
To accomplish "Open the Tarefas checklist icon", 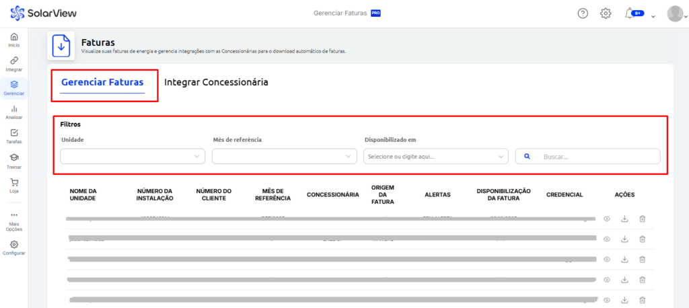I will pos(14,135).
